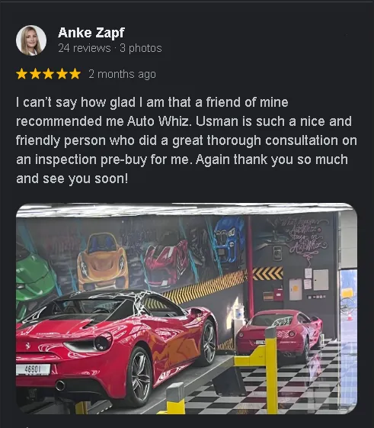This screenshot has height=428, width=374.
Task: Open the reviewer name Anke Zapf
Action: [x=91, y=33]
